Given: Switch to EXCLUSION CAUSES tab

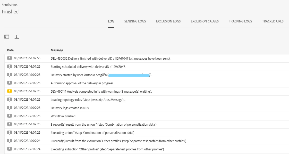Looking at the screenshot, I should pos(205,21).
